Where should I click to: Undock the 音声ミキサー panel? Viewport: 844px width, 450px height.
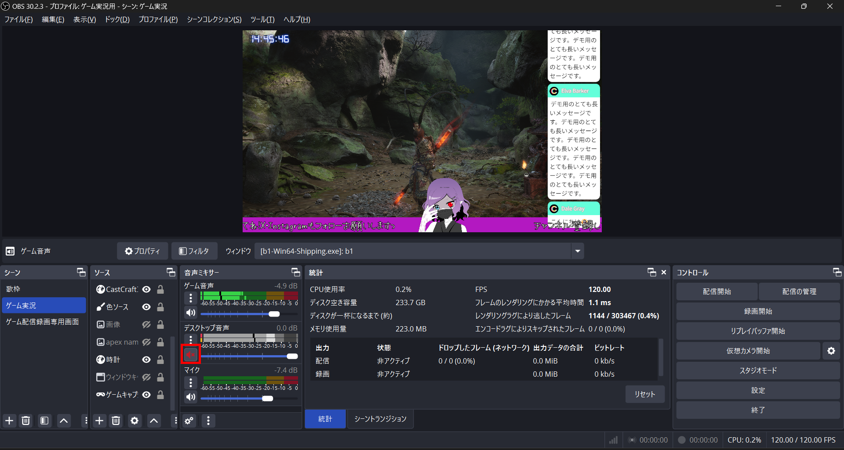point(296,272)
